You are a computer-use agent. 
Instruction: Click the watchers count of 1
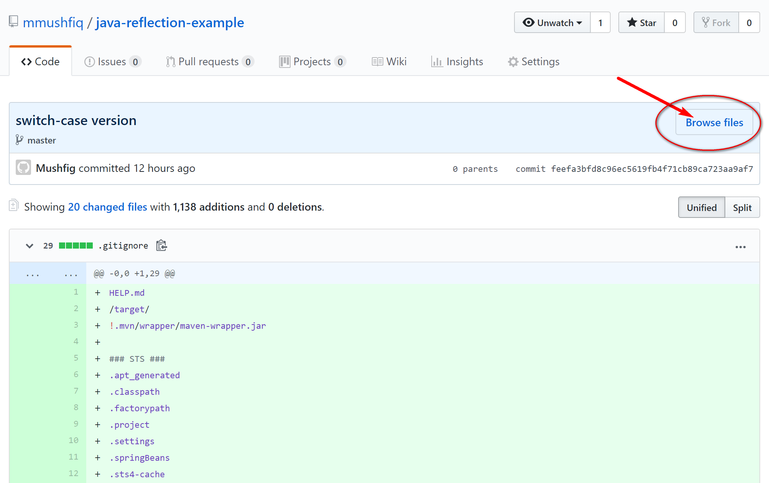point(600,23)
